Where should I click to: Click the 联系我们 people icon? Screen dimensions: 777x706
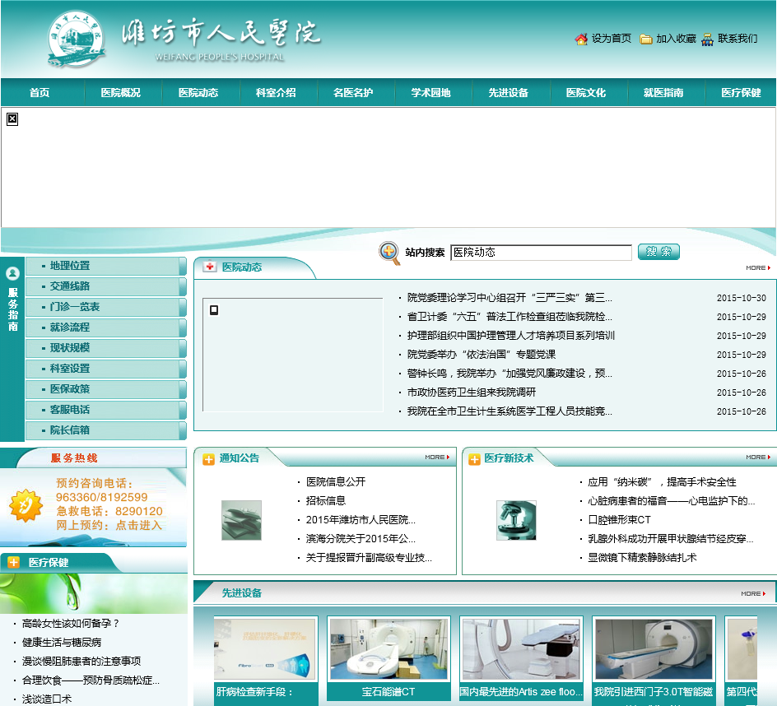click(707, 39)
